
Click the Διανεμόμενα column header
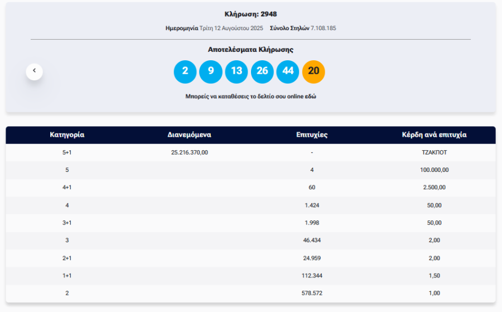(189, 135)
